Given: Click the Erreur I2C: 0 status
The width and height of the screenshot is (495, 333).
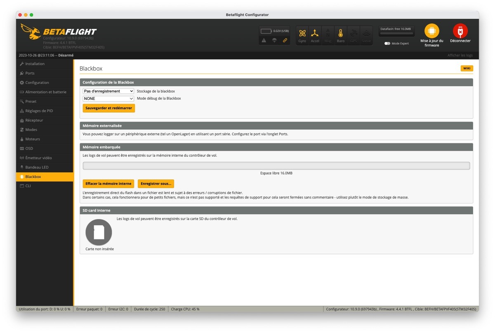Looking at the screenshot, I should [x=118, y=309].
